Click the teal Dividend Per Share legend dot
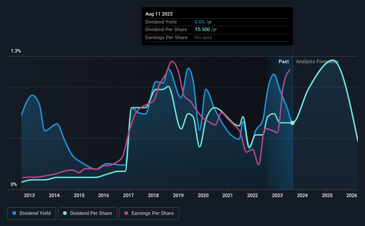The height and width of the screenshot is (226, 365). (65, 213)
